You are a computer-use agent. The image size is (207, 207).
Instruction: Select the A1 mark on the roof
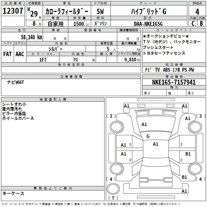click(x=156, y=144)
